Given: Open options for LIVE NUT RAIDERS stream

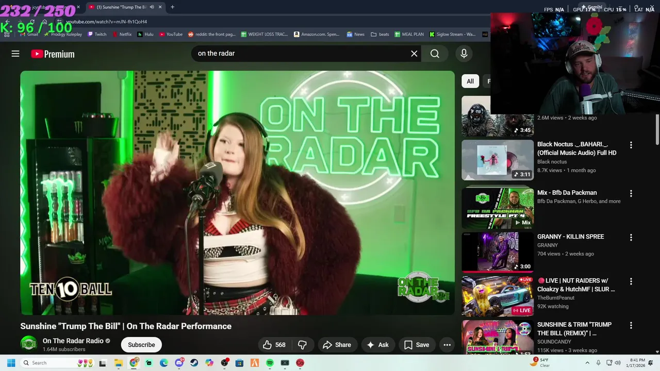Looking at the screenshot, I should [x=631, y=282].
